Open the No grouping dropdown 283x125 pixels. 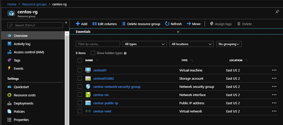[229, 44]
